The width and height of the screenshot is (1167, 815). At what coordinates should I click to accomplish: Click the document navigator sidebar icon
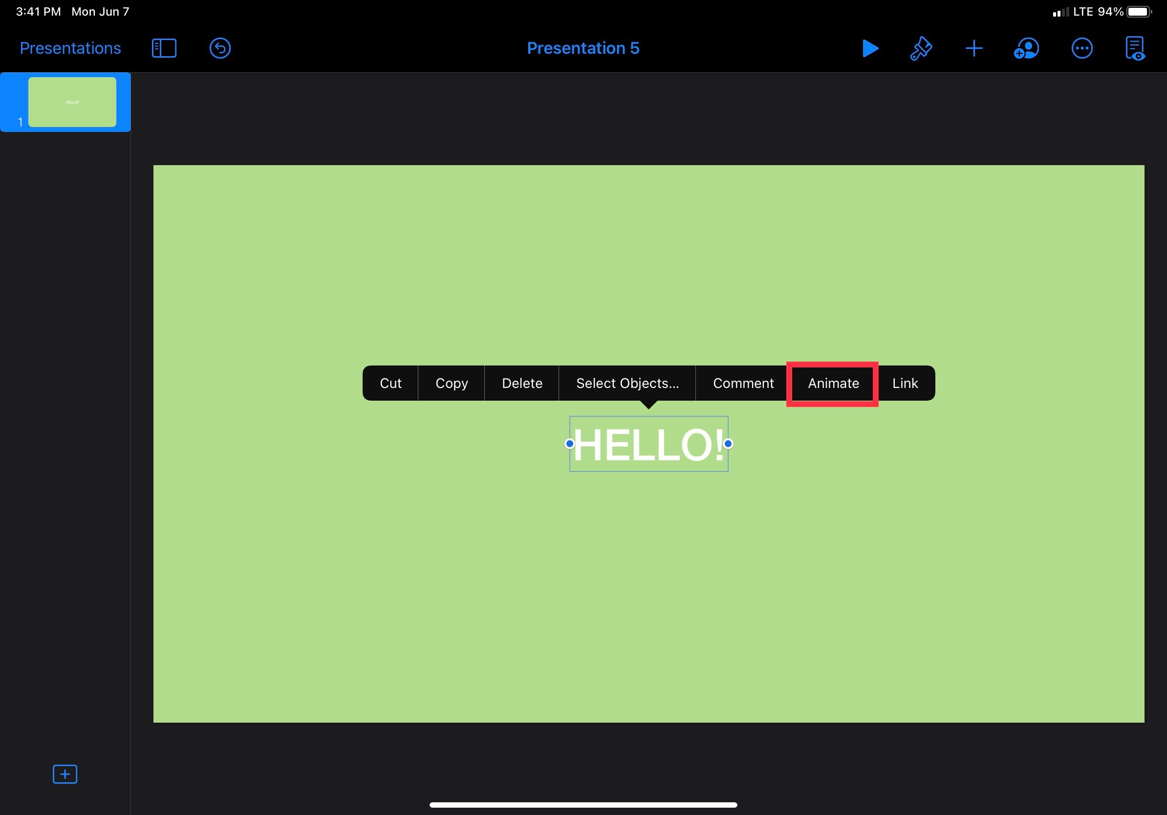[163, 48]
